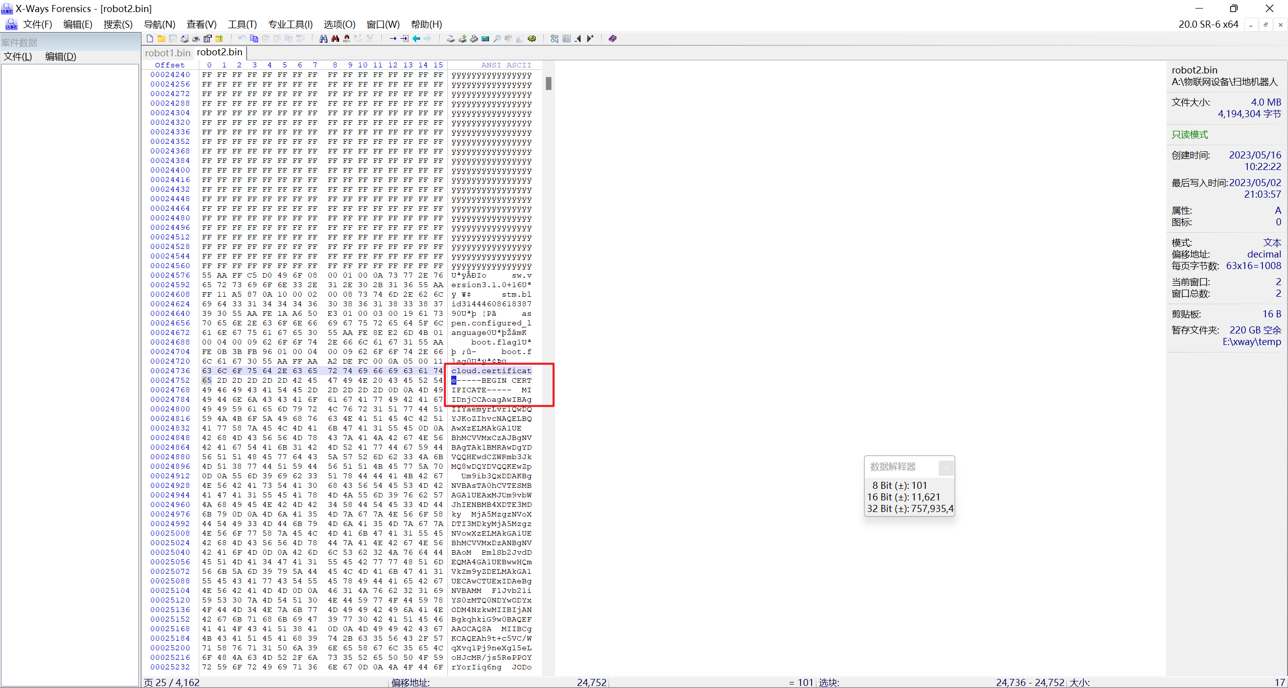This screenshot has height=688, width=1288.
Task: Click the Print icon in toolbar
Action: point(196,39)
